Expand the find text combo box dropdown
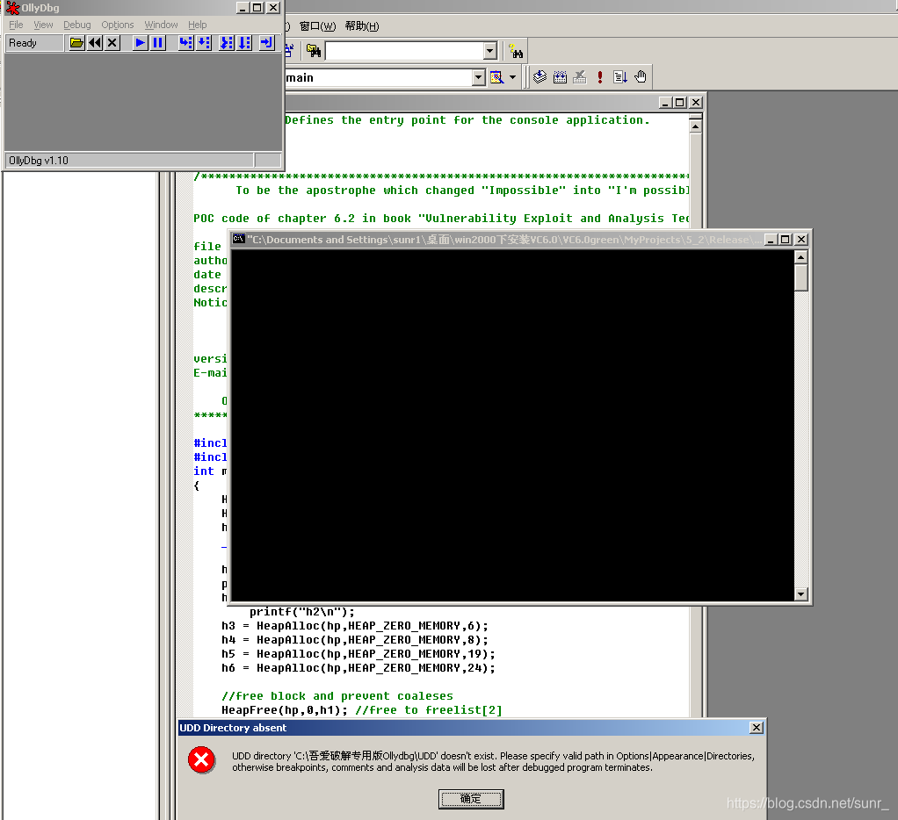Viewport: 898px width, 820px height. [x=489, y=51]
